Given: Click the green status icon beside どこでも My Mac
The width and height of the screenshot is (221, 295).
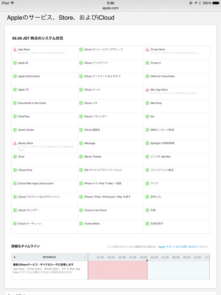Looking at the screenshot, I should (147, 157).
